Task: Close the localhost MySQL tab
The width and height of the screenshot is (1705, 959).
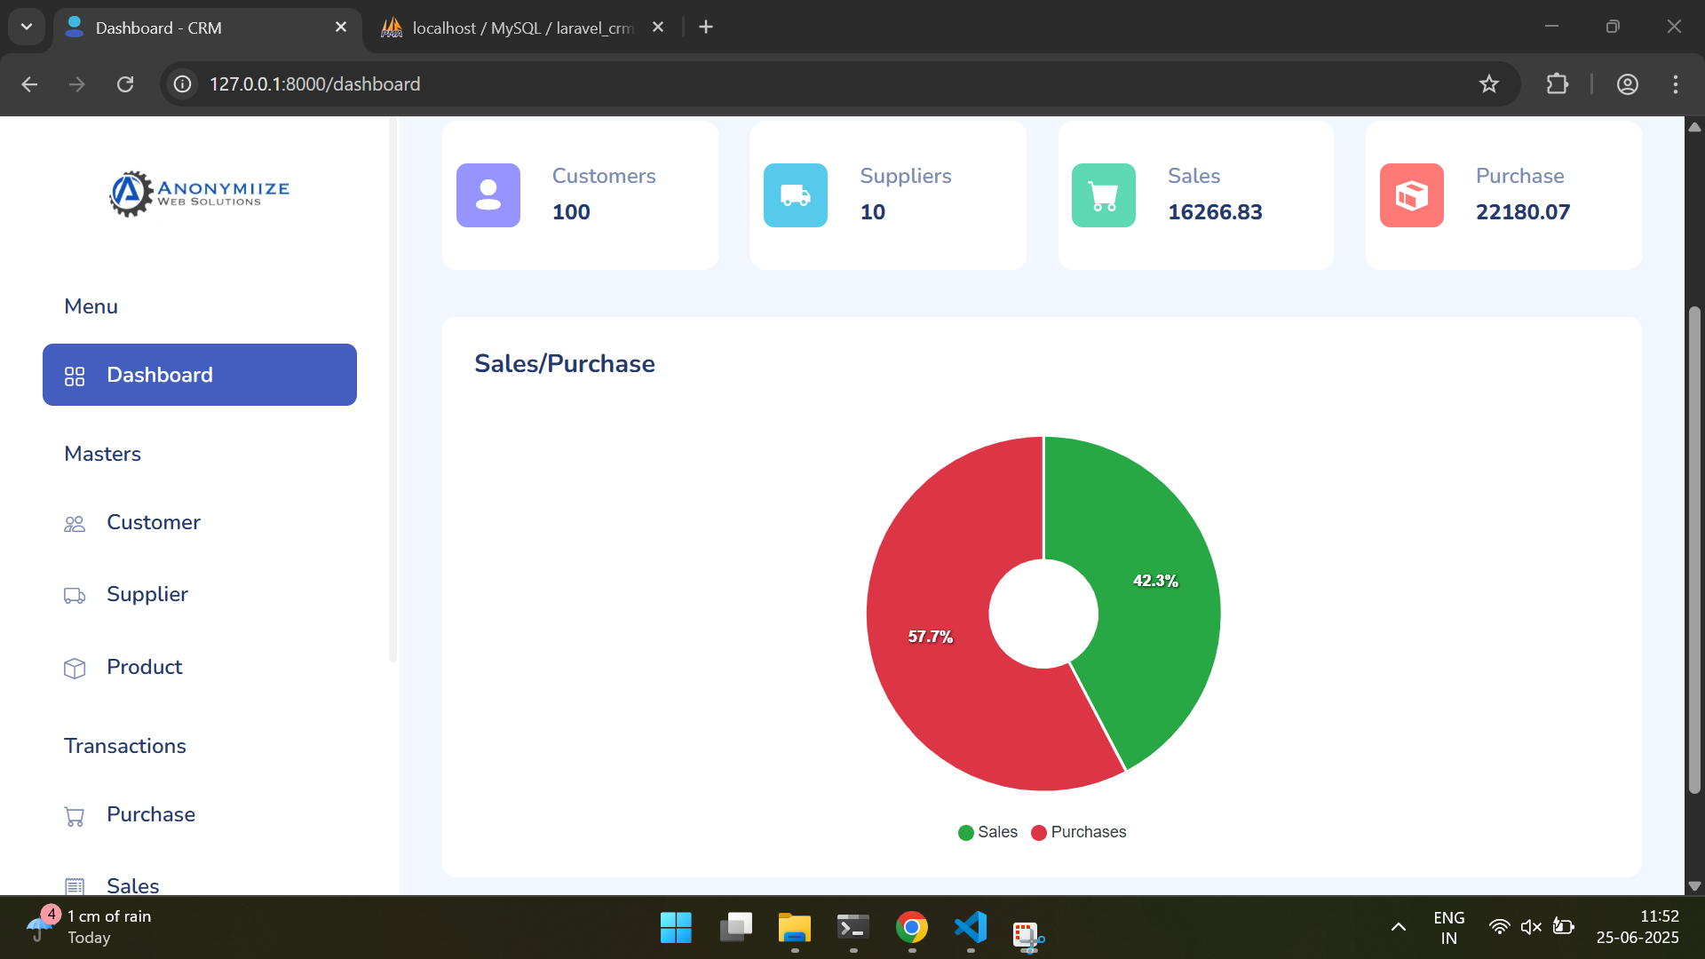Action: click(658, 28)
